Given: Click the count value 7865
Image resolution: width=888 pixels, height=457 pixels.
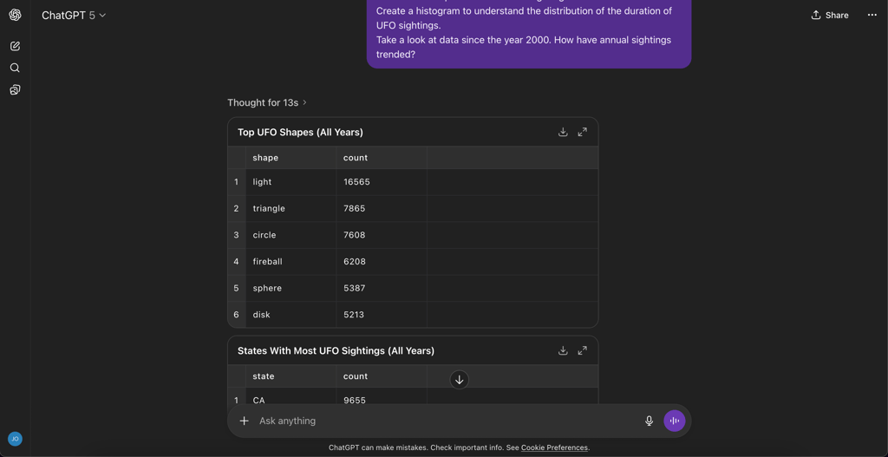Looking at the screenshot, I should [355, 208].
